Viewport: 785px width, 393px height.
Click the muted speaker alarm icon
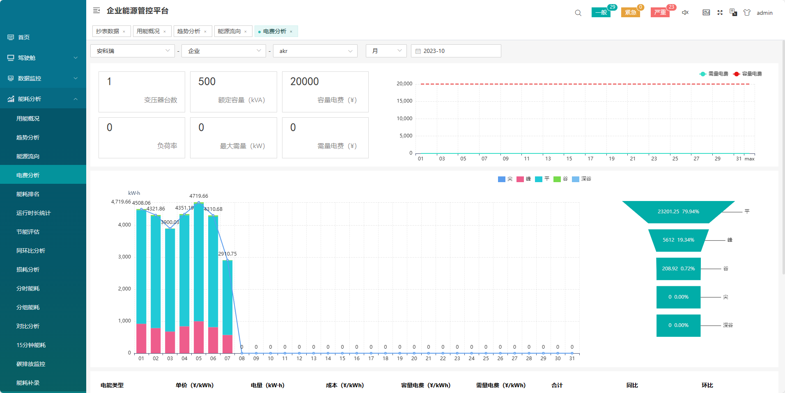click(685, 13)
